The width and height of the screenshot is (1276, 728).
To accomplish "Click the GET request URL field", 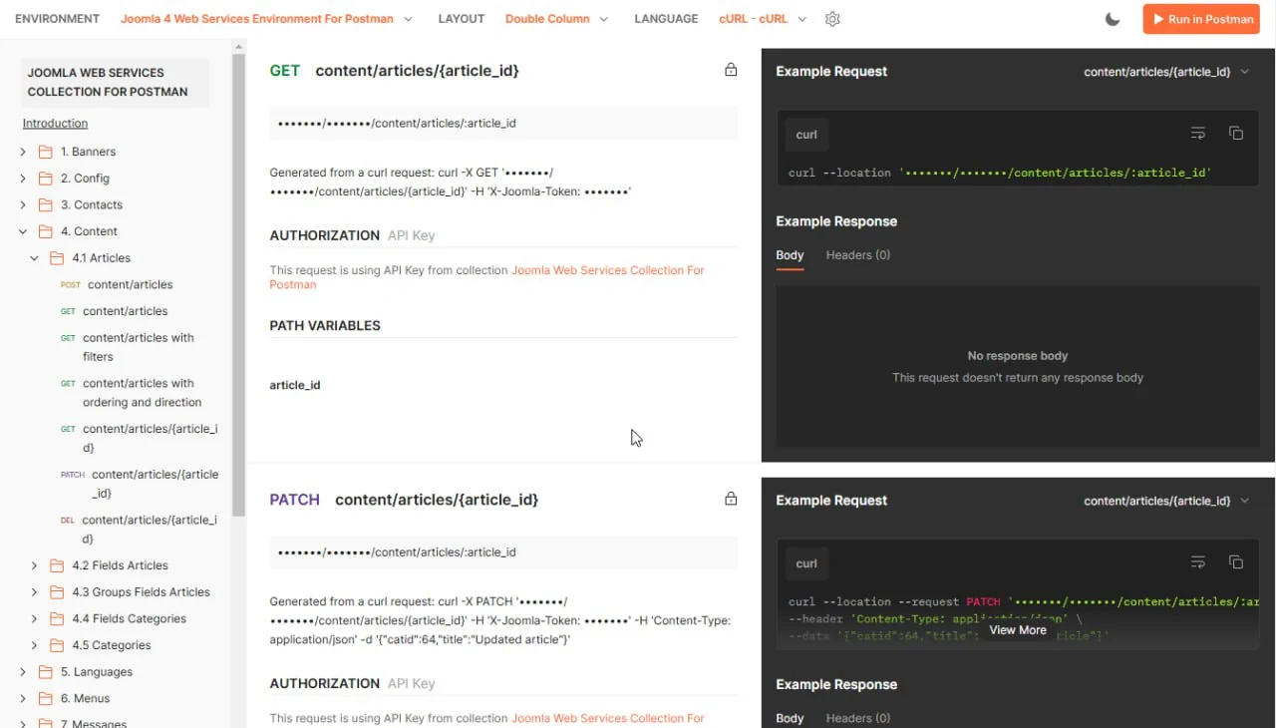I will pos(503,124).
